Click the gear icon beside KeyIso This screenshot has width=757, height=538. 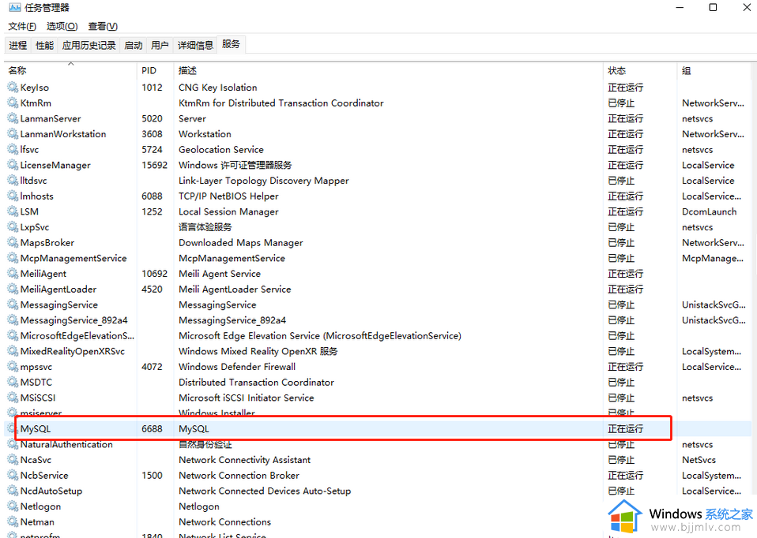pos(13,88)
